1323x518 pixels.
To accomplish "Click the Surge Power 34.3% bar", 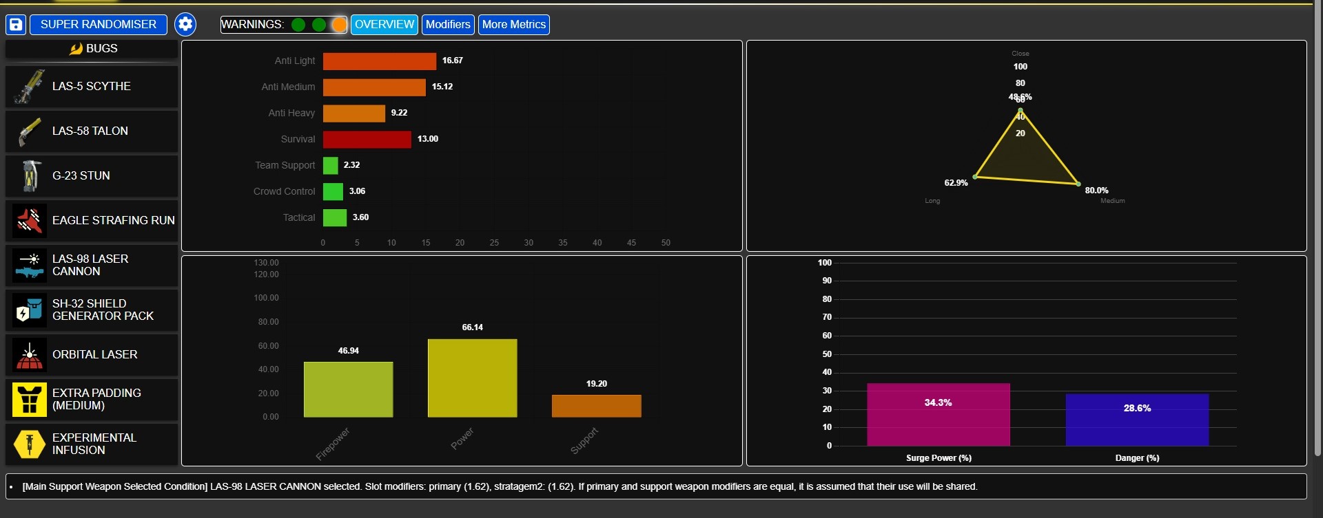I will 939,415.
